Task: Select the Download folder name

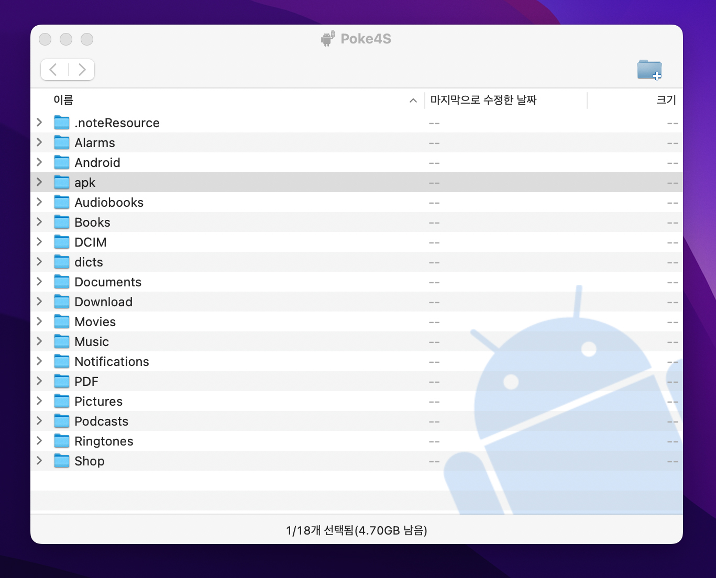Action: (104, 302)
